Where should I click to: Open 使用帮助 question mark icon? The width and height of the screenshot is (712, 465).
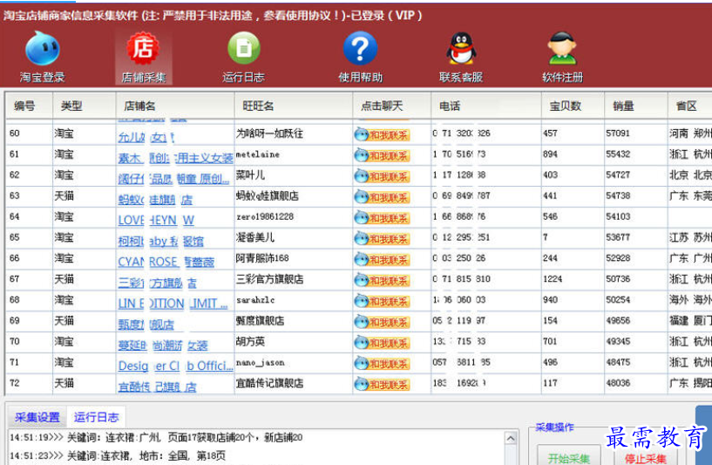(360, 57)
